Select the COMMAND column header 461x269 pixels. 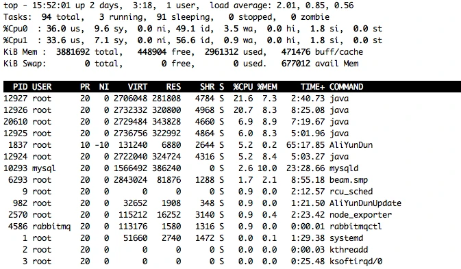point(346,87)
